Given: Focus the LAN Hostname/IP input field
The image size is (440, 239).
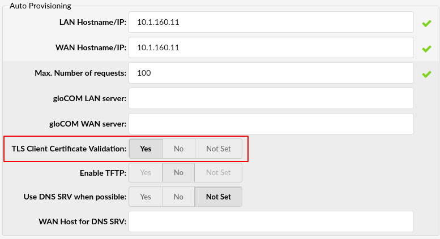Looking at the screenshot, I should coord(271,23).
